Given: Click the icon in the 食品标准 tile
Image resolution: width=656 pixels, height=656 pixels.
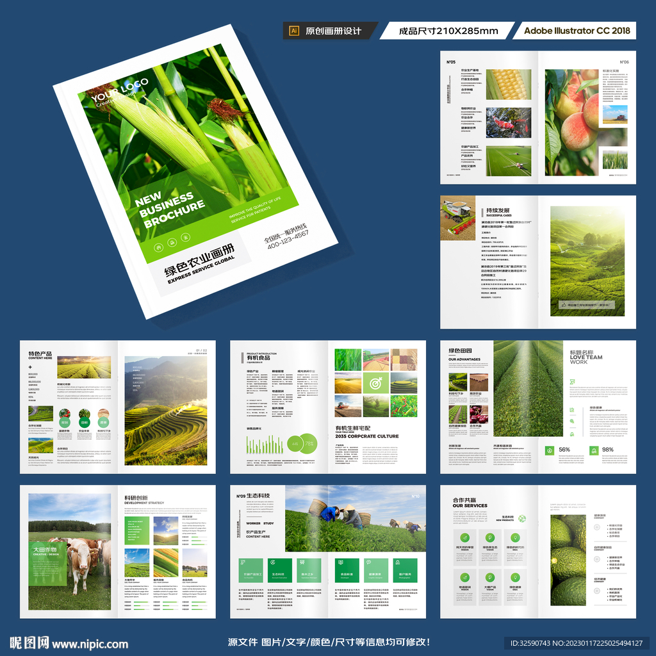Looking at the screenshot, I should [341, 562].
